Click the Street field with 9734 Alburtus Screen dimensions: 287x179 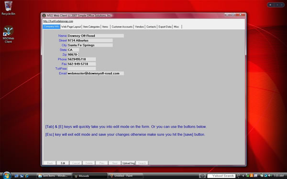(90, 41)
